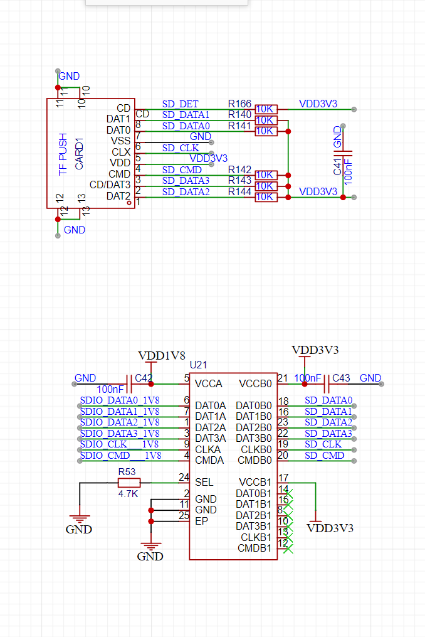Click the GND label below card pins 12 and 13
This screenshot has height=637, width=425.
pos(75,230)
